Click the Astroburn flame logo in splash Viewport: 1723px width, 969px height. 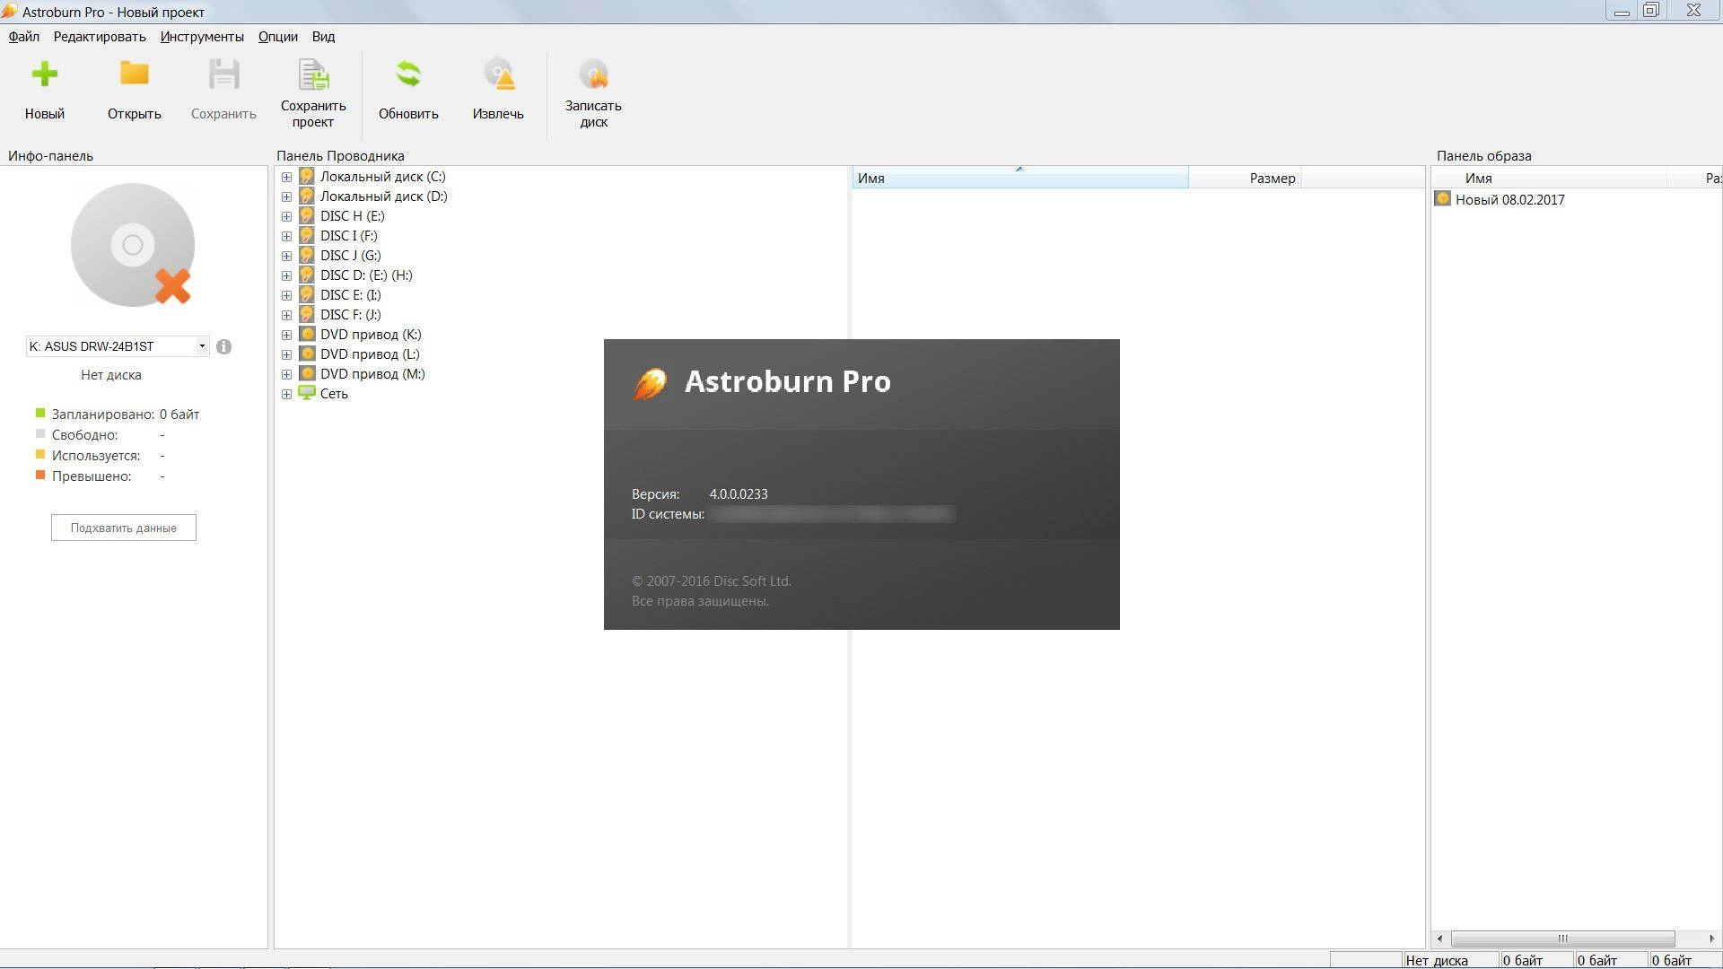click(649, 383)
